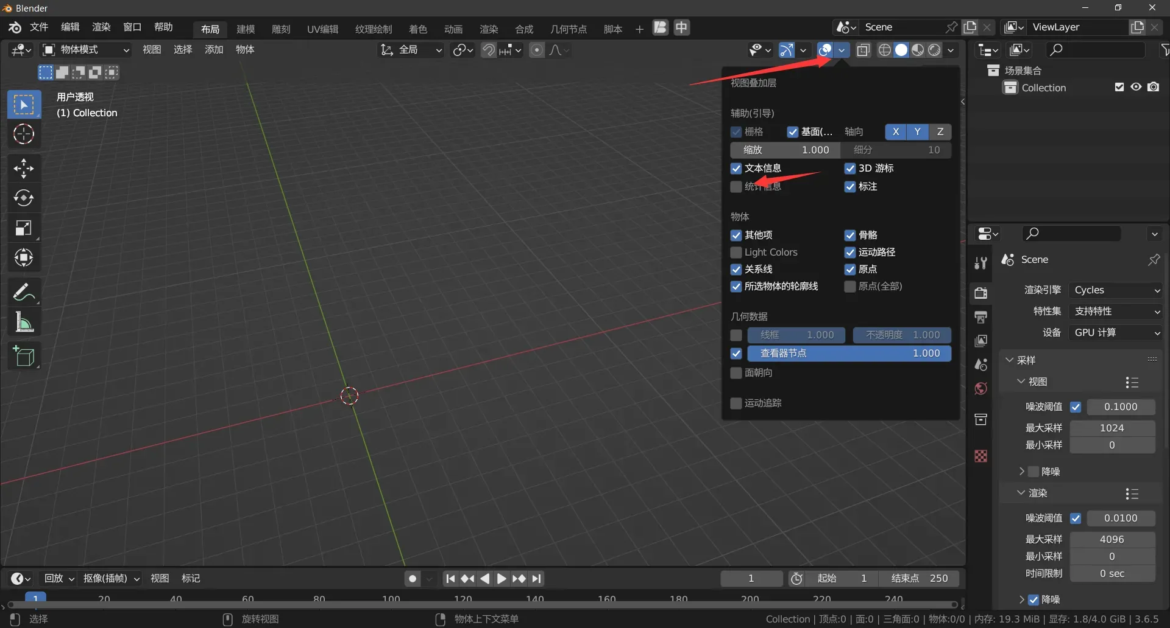Switch to the 几何节点 workspace tab
1170x628 pixels.
pyautogui.click(x=569, y=29)
